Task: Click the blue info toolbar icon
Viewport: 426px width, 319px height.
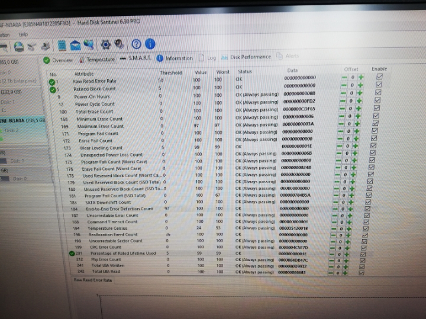Action: click(x=150, y=44)
